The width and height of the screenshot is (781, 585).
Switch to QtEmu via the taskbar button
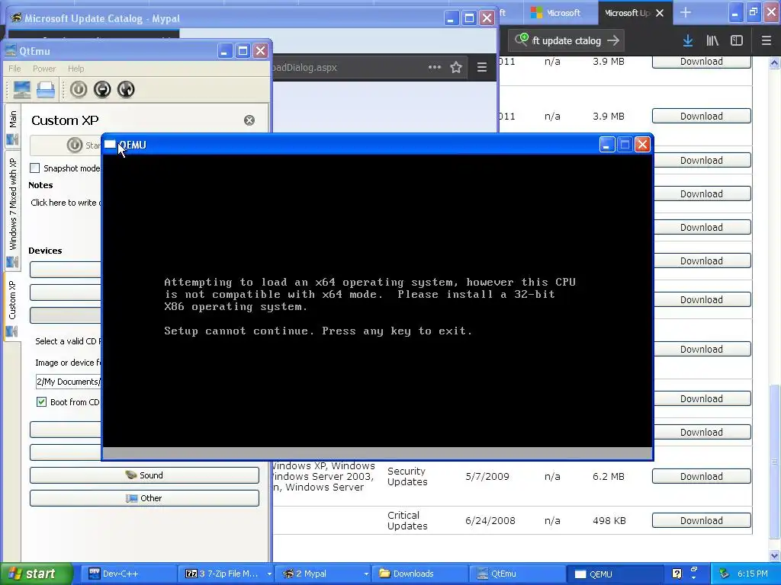tap(518, 574)
